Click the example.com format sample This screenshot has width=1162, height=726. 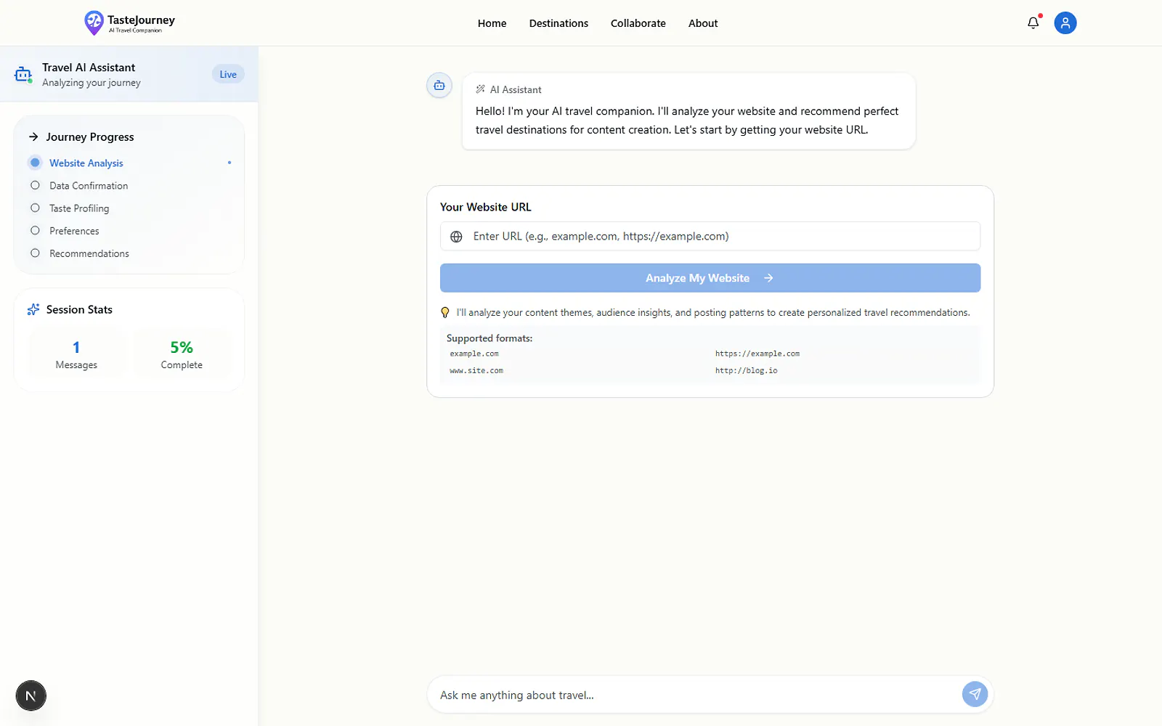coord(474,354)
